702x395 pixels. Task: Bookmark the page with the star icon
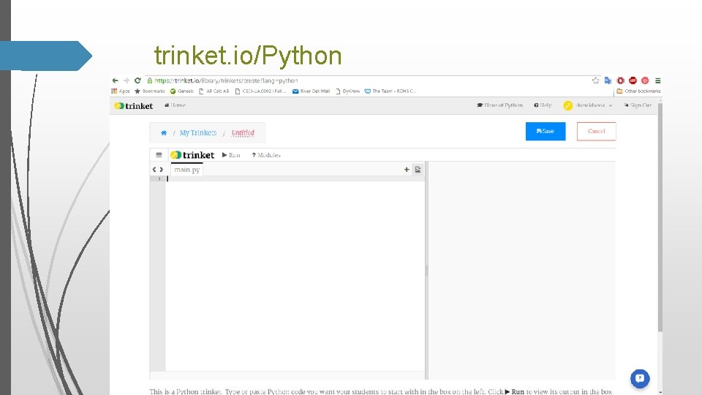(595, 80)
